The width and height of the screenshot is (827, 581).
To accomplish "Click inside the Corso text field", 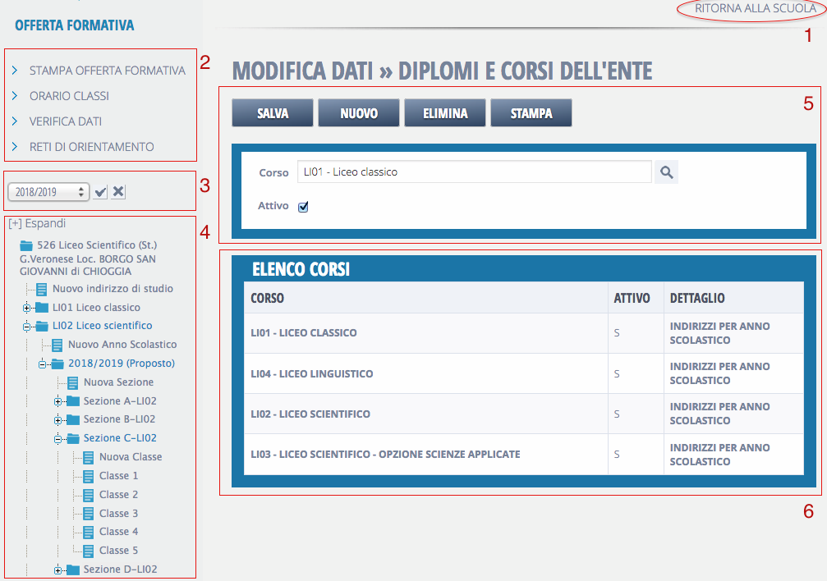I will (x=474, y=172).
